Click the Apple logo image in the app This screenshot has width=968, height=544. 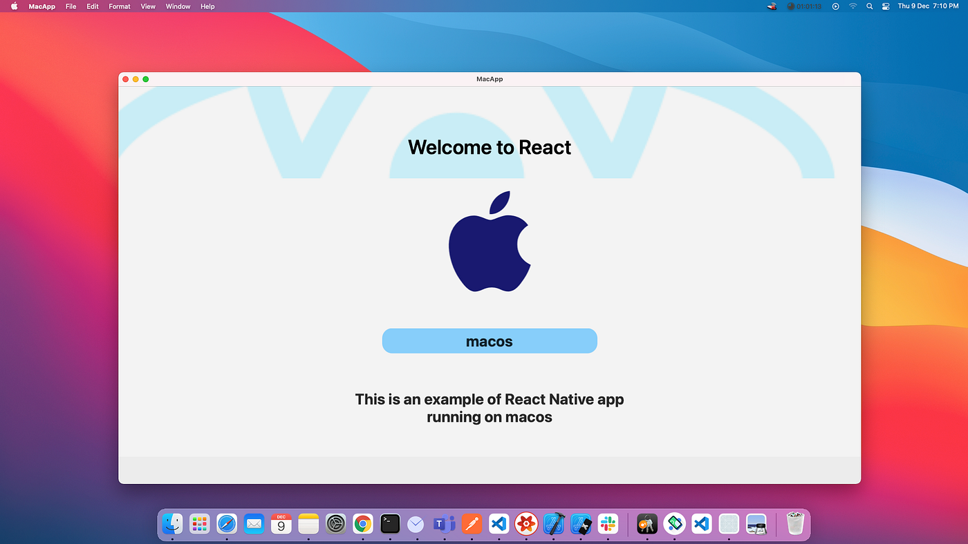point(490,240)
